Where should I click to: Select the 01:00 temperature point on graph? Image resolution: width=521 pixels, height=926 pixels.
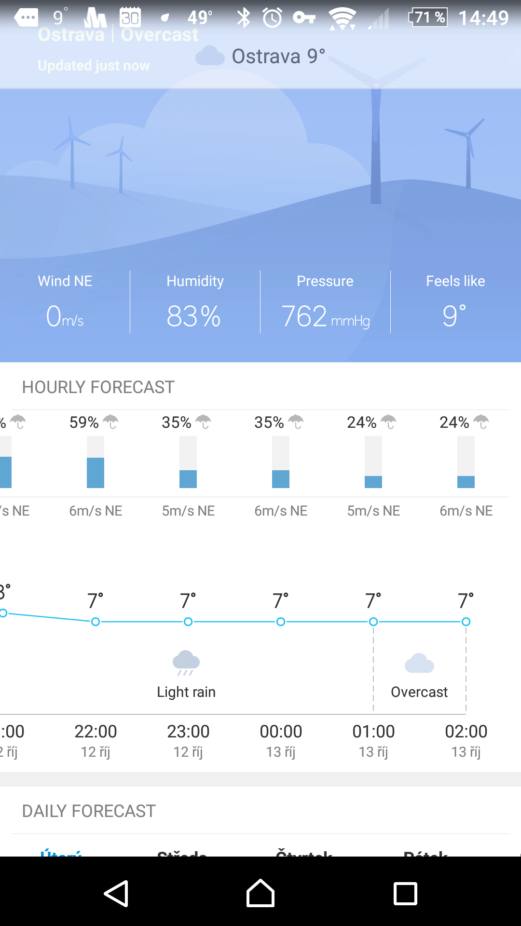[x=373, y=622]
